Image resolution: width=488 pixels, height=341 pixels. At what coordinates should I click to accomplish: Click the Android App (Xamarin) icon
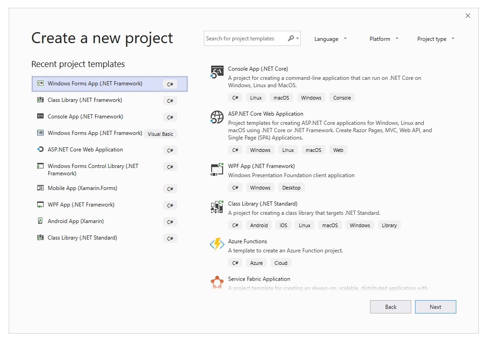pyautogui.click(x=40, y=221)
